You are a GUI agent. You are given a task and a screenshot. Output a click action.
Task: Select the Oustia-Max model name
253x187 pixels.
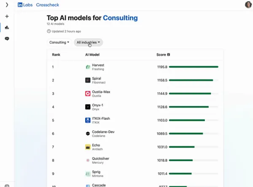click(101, 92)
